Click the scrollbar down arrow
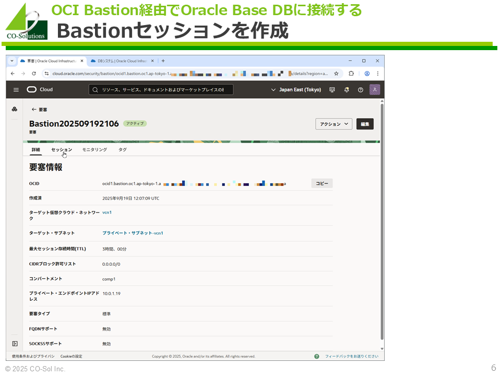The width and height of the screenshot is (501, 376). (382, 349)
